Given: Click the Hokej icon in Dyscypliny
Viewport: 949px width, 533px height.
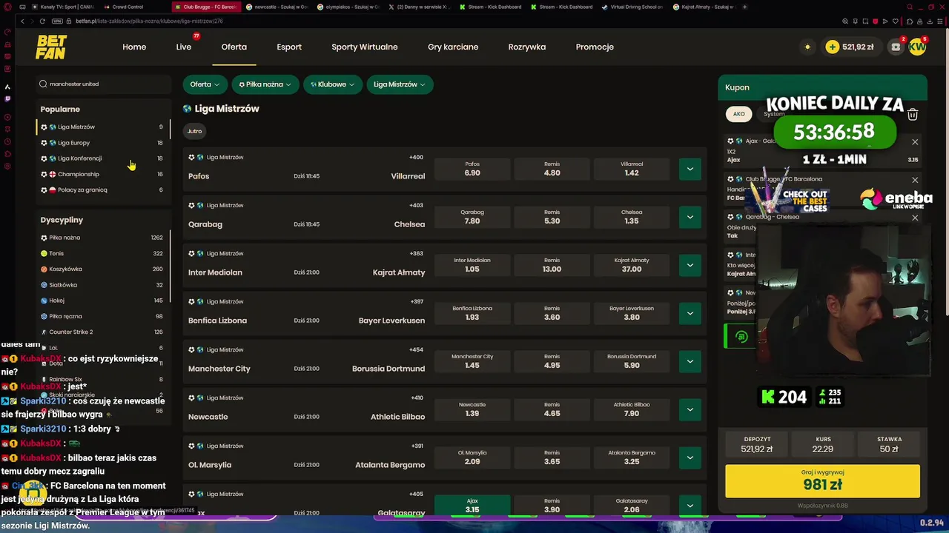Looking at the screenshot, I should [44, 301].
